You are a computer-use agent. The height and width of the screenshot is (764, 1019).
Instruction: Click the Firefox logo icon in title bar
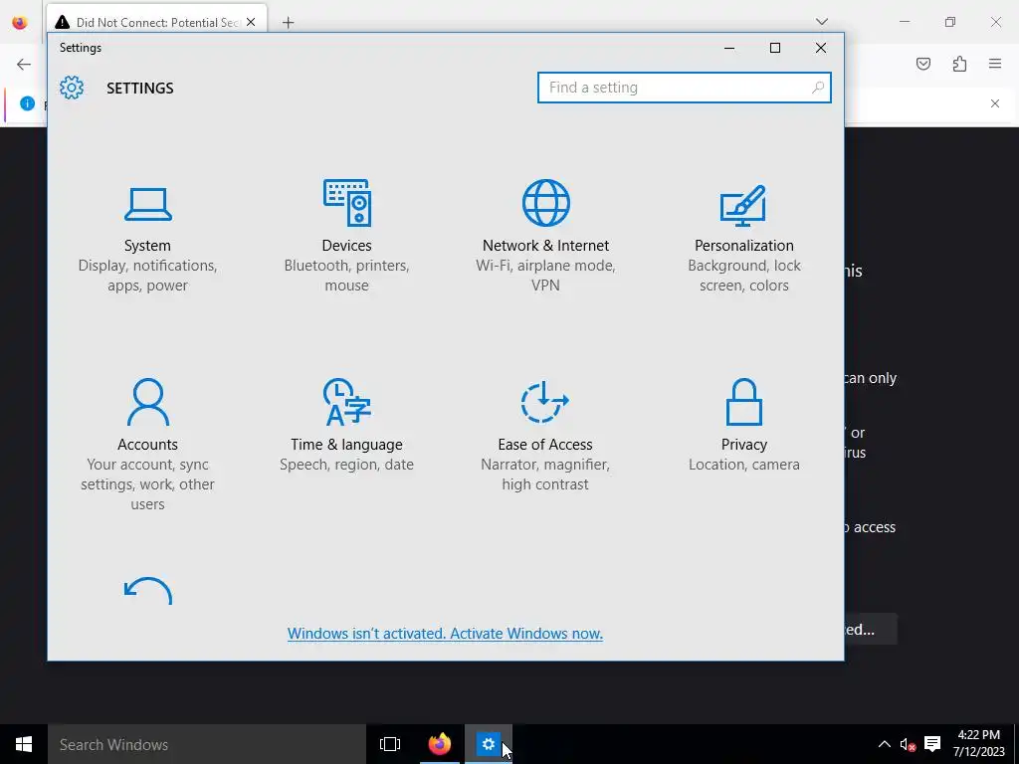(20, 22)
